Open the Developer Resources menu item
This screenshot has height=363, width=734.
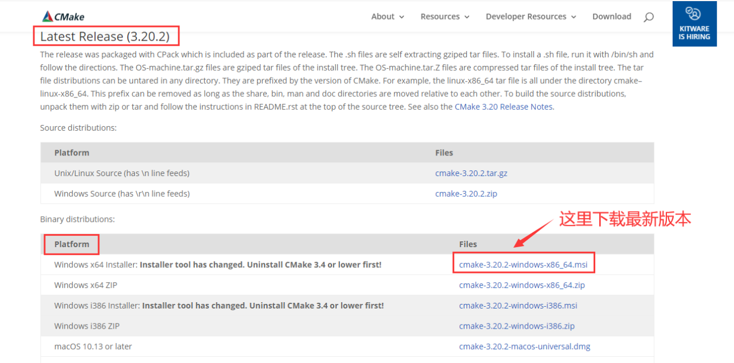526,17
